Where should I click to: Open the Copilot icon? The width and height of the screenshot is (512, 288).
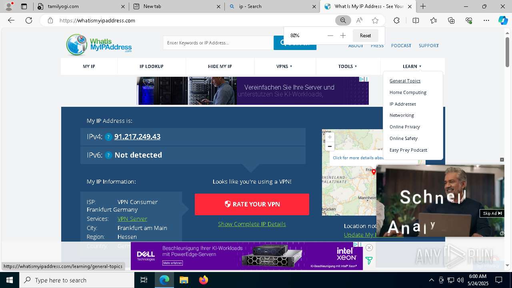pos(503,20)
